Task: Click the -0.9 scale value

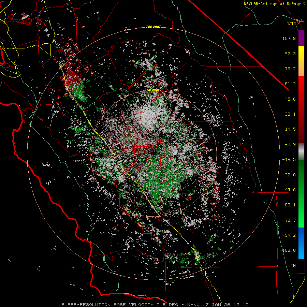Action: [x=290, y=145]
